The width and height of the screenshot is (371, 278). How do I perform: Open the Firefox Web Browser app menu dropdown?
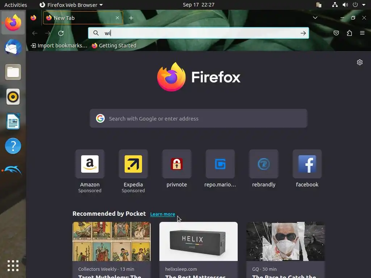[71, 5]
